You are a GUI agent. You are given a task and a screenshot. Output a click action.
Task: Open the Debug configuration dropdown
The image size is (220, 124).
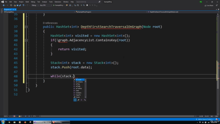coord(35,6)
